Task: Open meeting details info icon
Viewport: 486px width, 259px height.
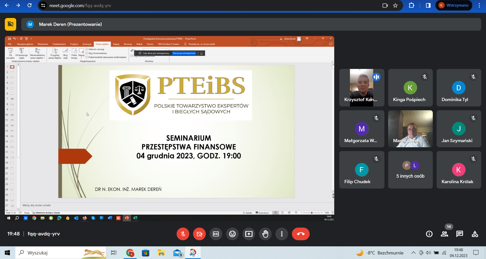Action: pyautogui.click(x=429, y=234)
